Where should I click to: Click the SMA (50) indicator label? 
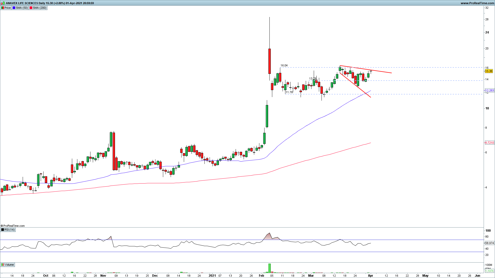pos(22,8)
